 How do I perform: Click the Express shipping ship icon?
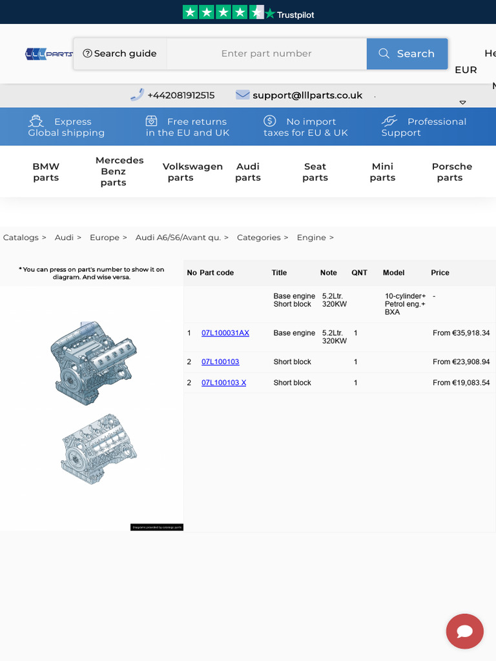pyautogui.click(x=36, y=121)
